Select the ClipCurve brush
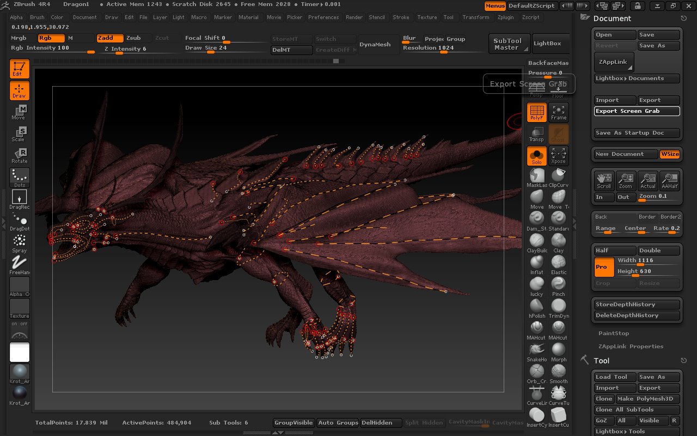Image resolution: width=697 pixels, height=436 pixels. point(559,178)
